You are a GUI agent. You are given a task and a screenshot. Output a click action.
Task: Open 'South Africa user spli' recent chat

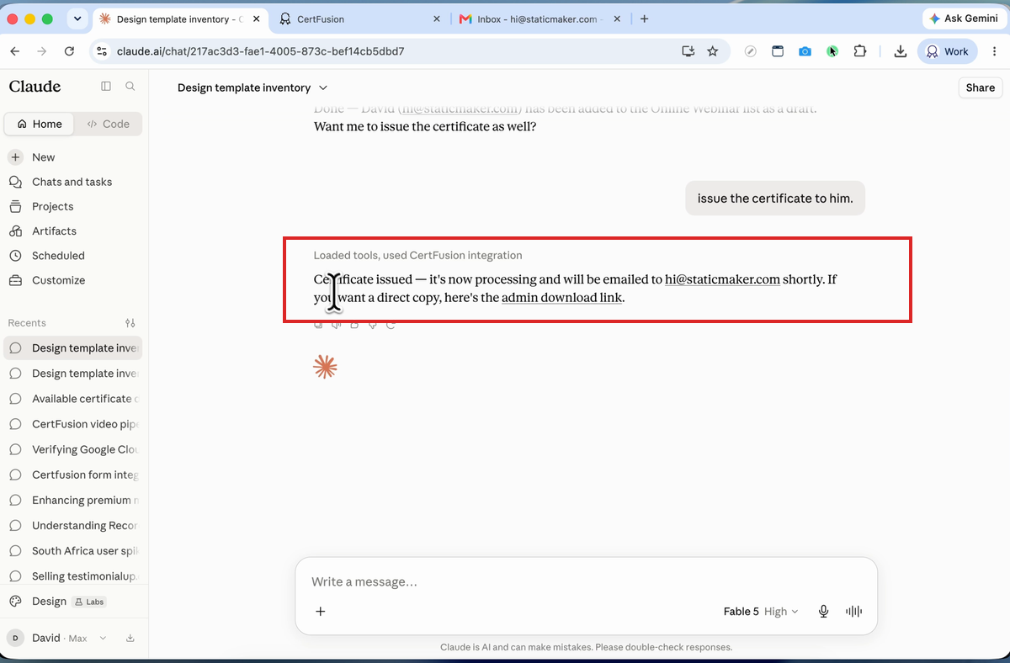(x=74, y=551)
